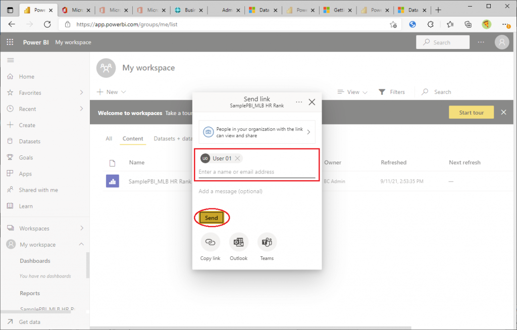
Task: Share via the Outlook icon
Action: 239,243
